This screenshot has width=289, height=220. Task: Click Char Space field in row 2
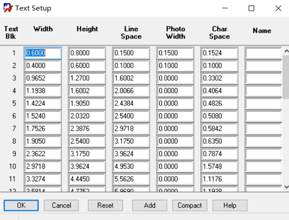coord(219,65)
